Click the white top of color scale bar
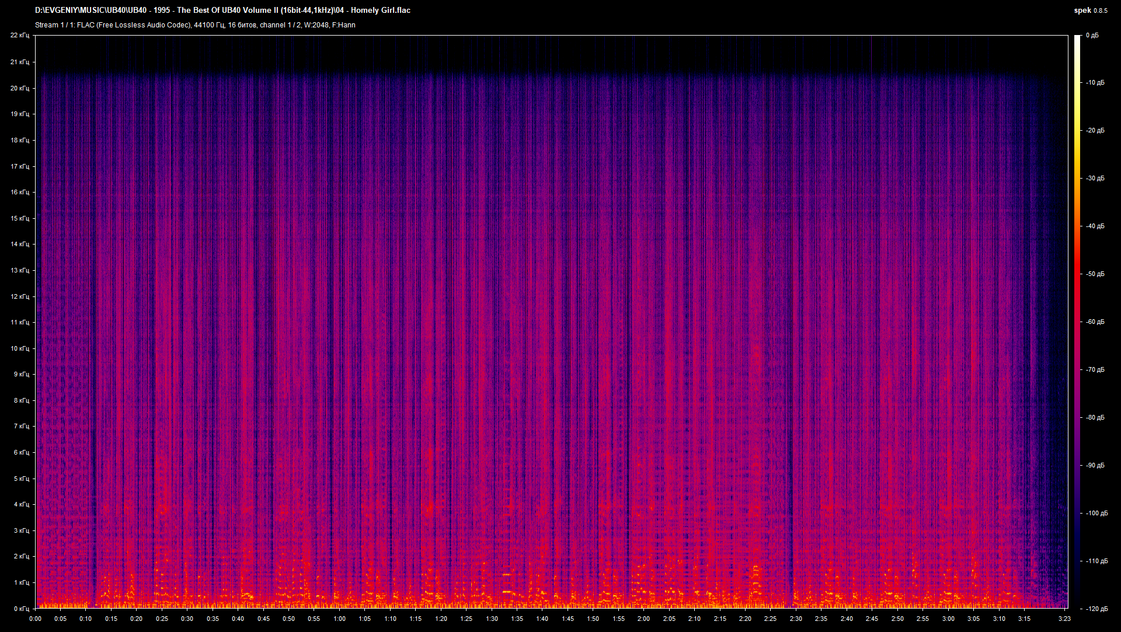The height and width of the screenshot is (632, 1121). coord(1078,41)
